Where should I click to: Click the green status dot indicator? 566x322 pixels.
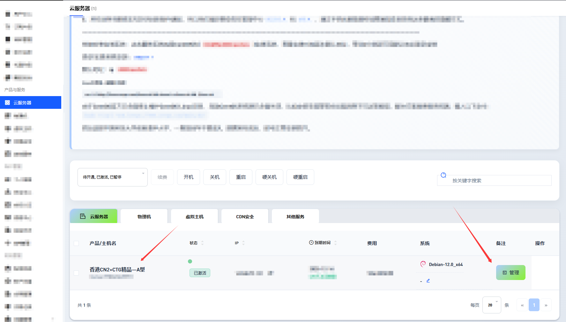coord(190,262)
